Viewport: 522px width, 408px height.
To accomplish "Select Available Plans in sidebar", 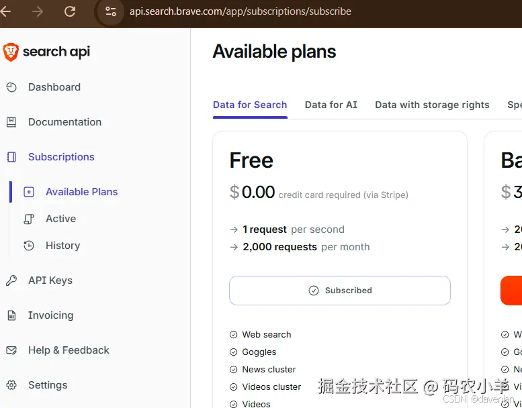I will tap(81, 192).
